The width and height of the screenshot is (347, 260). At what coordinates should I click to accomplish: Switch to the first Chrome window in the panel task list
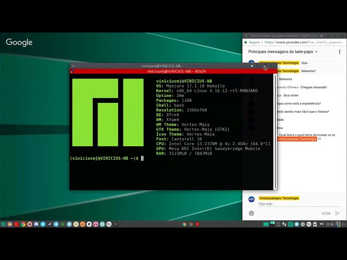coord(184,224)
